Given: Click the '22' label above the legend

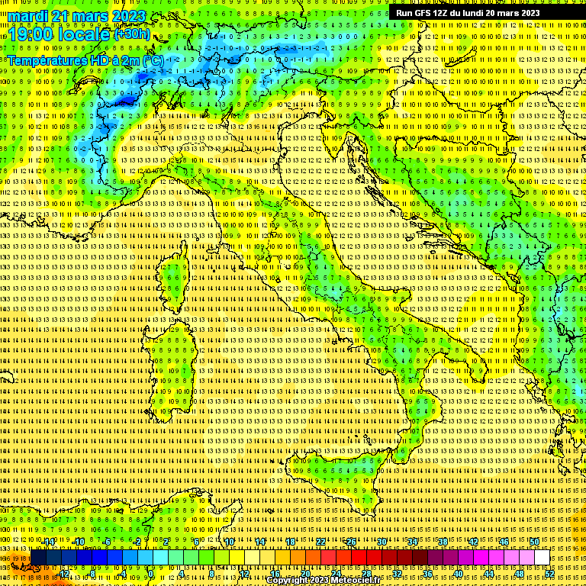Looking at the screenshot, I should [x=320, y=542].
